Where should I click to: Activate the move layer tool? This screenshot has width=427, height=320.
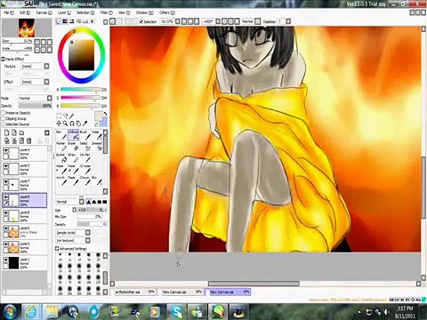tap(59, 124)
